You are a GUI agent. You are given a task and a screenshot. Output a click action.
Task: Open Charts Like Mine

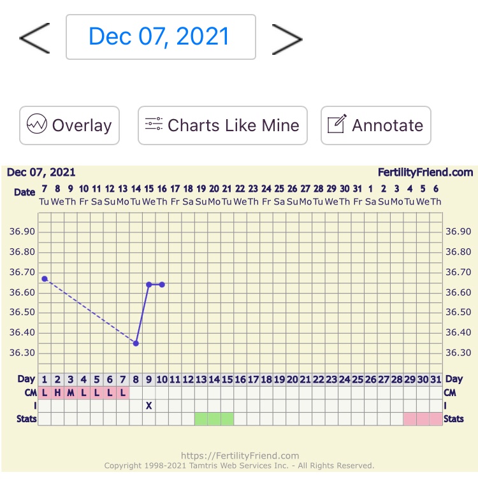[222, 125]
